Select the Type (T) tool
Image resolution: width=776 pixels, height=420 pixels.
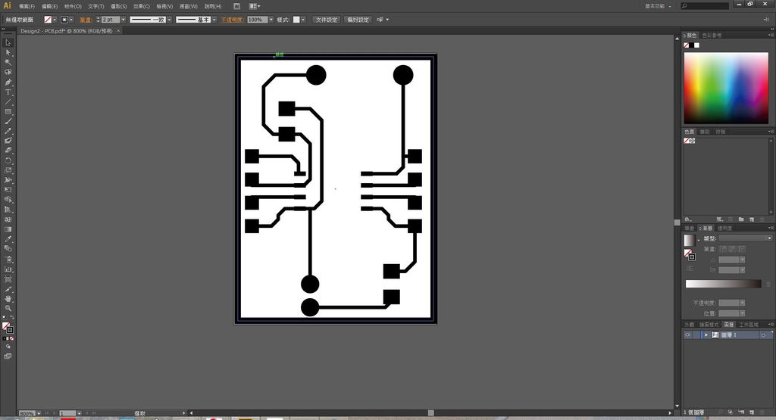point(8,92)
